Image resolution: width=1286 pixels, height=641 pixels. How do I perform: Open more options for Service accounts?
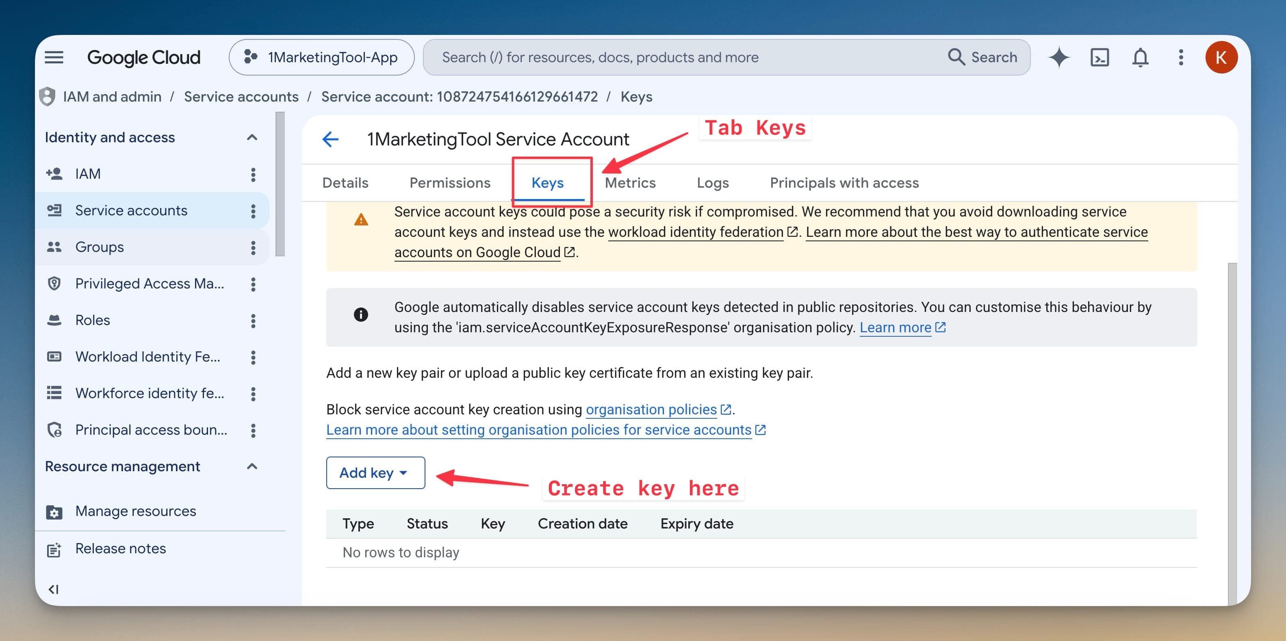tap(253, 211)
